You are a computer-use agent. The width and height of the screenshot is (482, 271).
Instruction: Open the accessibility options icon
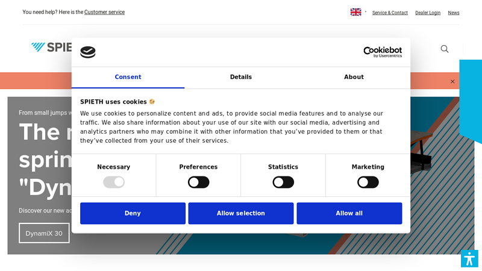(x=469, y=258)
